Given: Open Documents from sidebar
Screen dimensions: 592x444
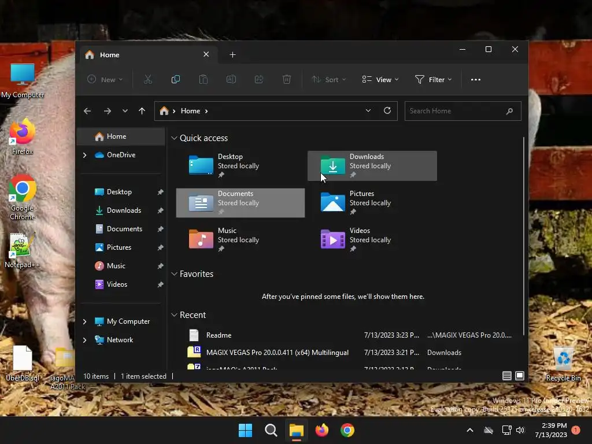Looking at the screenshot, I should [124, 229].
